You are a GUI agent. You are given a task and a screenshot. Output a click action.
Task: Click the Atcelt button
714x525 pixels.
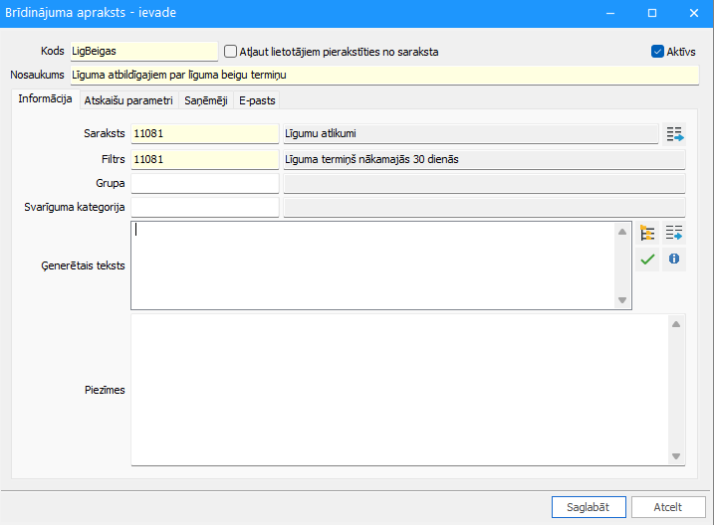point(668,507)
